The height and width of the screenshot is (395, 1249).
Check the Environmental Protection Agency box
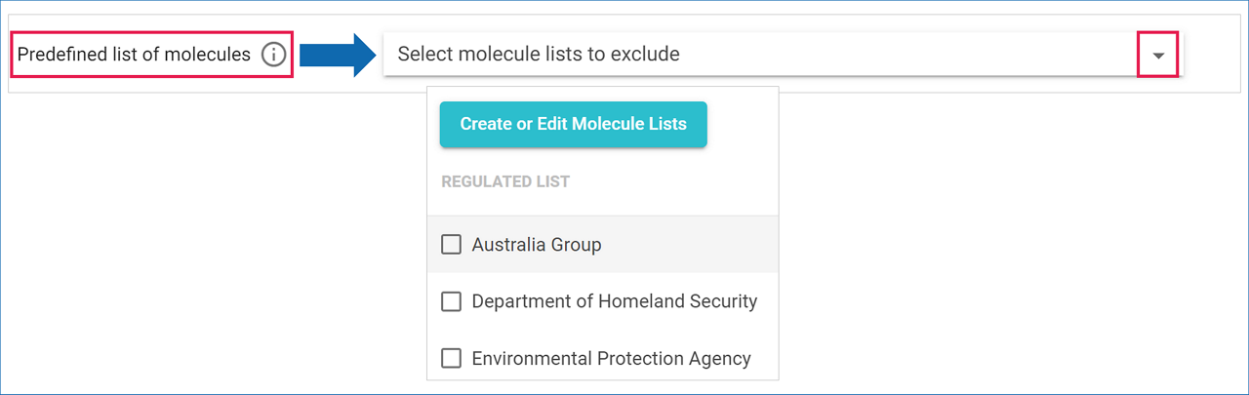click(451, 359)
